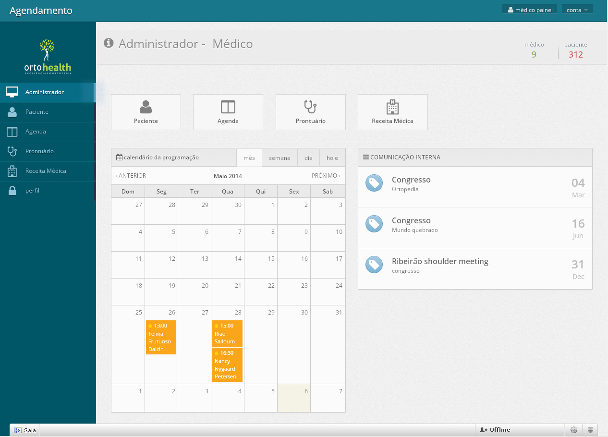Switch calendar to dia view
This screenshot has width=608, height=437.
(308, 158)
